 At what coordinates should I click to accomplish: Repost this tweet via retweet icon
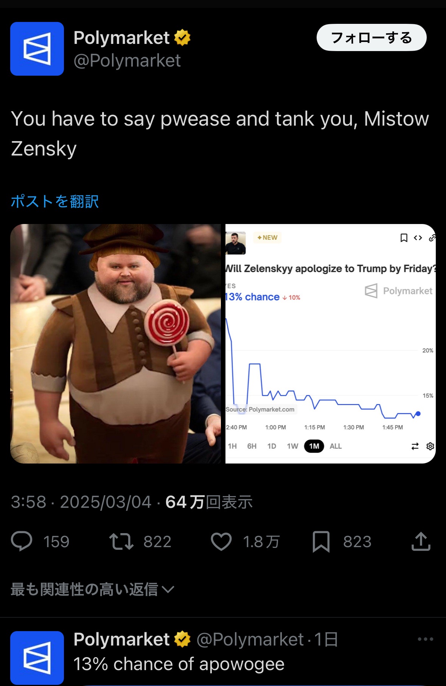pos(121,541)
